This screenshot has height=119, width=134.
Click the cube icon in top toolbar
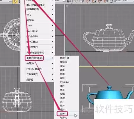(x=82, y=1)
